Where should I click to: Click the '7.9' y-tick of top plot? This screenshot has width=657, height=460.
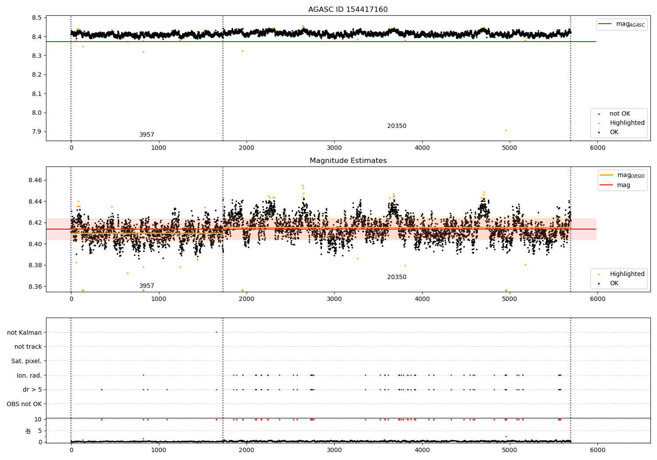click(x=37, y=132)
